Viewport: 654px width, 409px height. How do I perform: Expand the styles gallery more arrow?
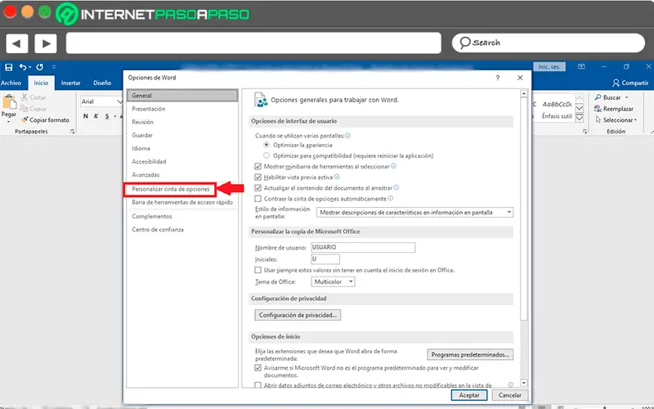pos(580,119)
